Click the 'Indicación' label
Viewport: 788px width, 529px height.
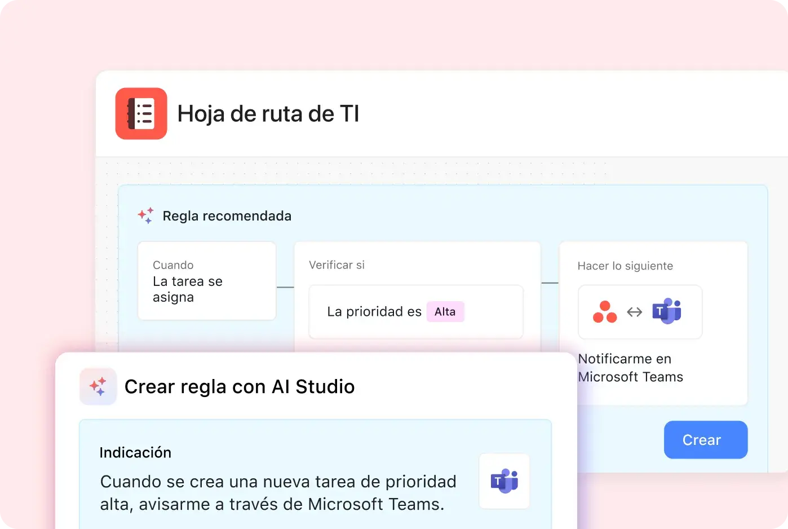[x=135, y=453]
